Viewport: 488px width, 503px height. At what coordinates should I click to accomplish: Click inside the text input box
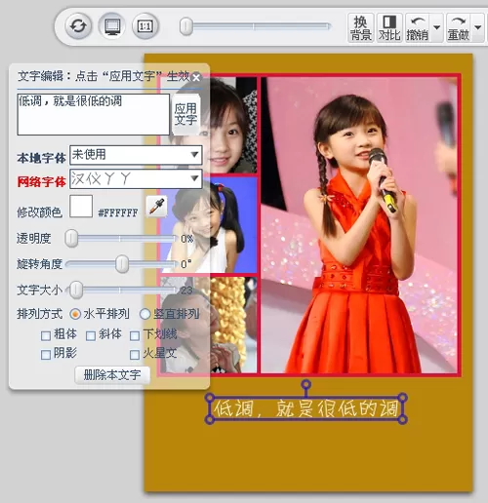(x=94, y=114)
